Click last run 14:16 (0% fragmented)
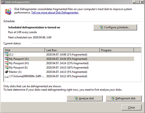This screenshot has height=113, width=145. tap(67, 59)
